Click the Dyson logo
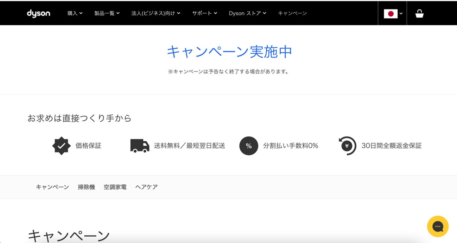Screen dimensions: 457x243 38,13
